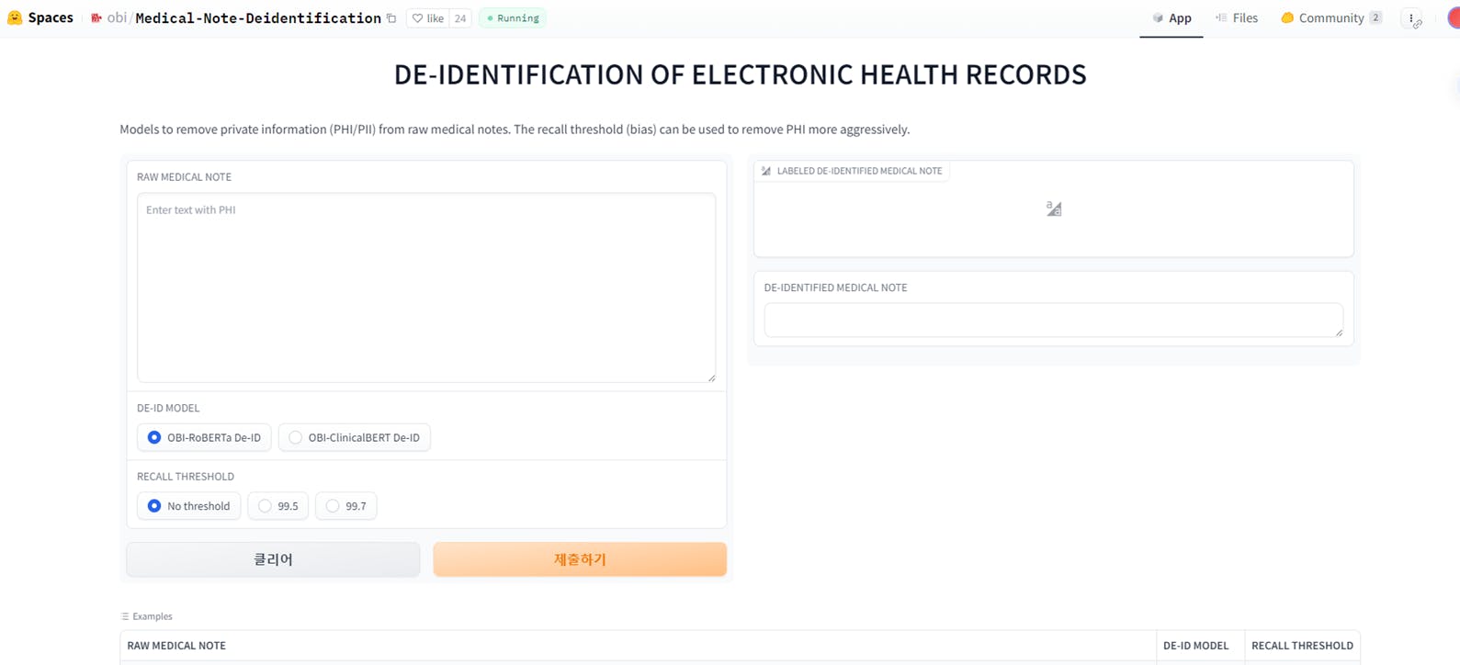1460x665 pixels.
Task: Click the heart like icon
Action: tap(418, 18)
